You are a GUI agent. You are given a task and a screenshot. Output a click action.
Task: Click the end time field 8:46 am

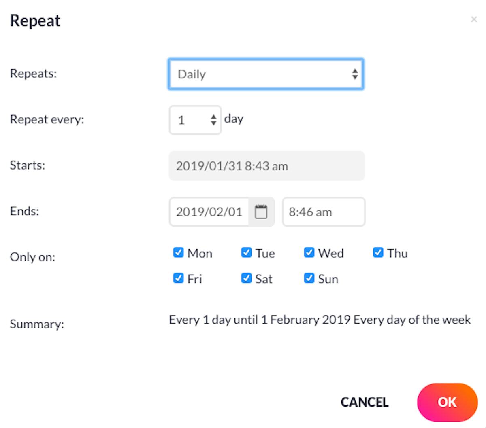(324, 212)
